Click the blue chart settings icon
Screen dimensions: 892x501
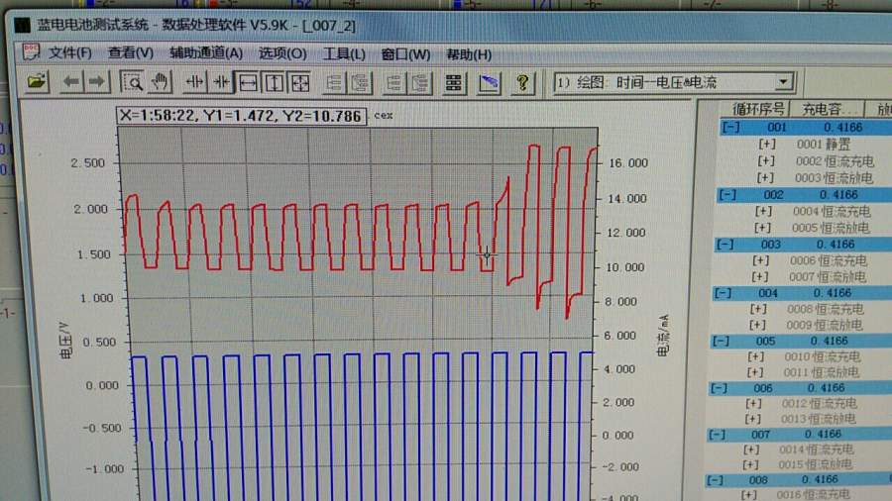489,83
